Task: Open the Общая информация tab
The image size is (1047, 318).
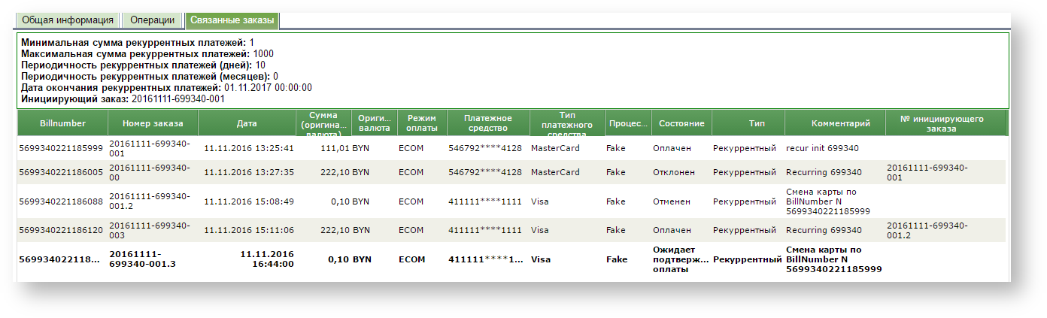Action: (x=68, y=20)
